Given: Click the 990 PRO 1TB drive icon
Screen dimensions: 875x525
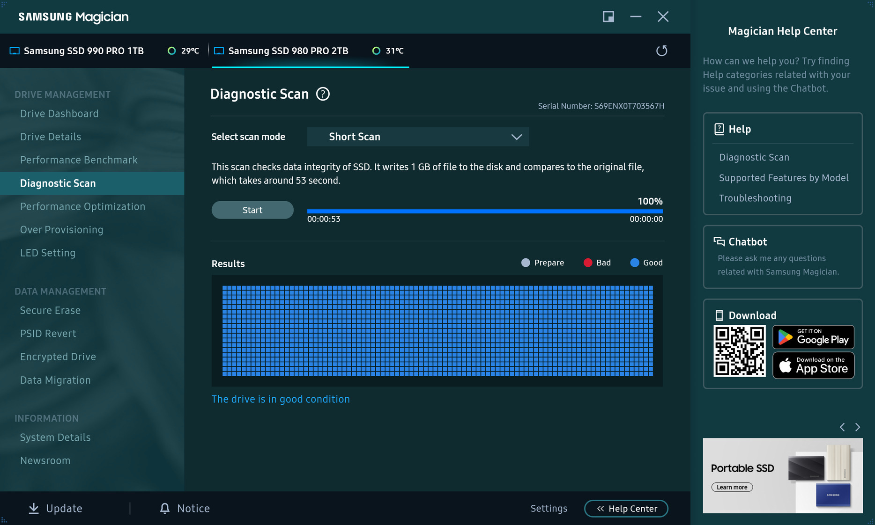Looking at the screenshot, I should tap(15, 51).
